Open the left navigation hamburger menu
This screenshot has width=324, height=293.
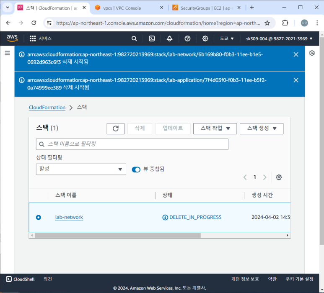[x=8, y=53]
